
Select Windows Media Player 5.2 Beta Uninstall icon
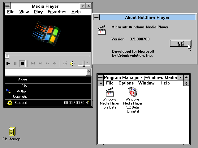point(133,100)
